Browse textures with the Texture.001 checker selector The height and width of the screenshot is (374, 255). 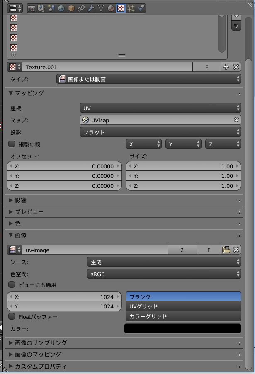pyautogui.click(x=15, y=67)
